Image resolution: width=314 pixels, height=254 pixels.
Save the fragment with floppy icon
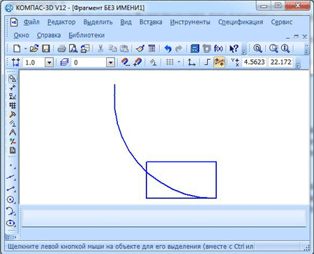pos(46,49)
